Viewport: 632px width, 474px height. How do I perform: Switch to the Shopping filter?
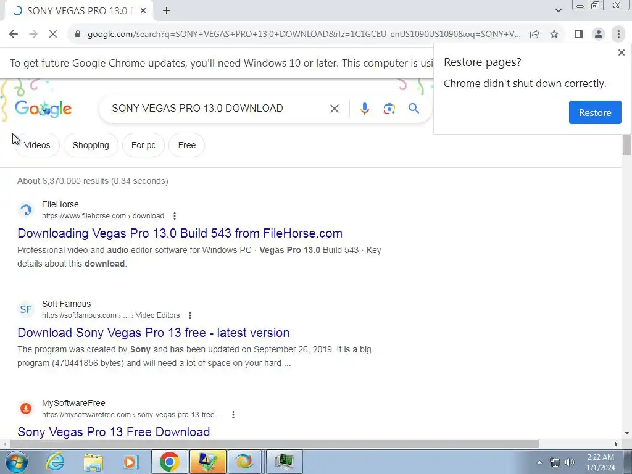(91, 145)
